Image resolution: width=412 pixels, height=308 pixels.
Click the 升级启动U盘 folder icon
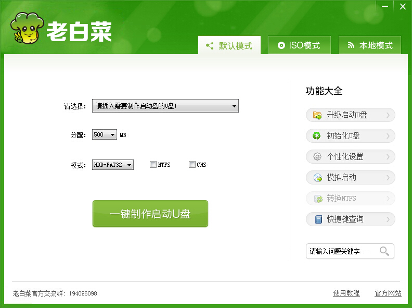(317, 115)
